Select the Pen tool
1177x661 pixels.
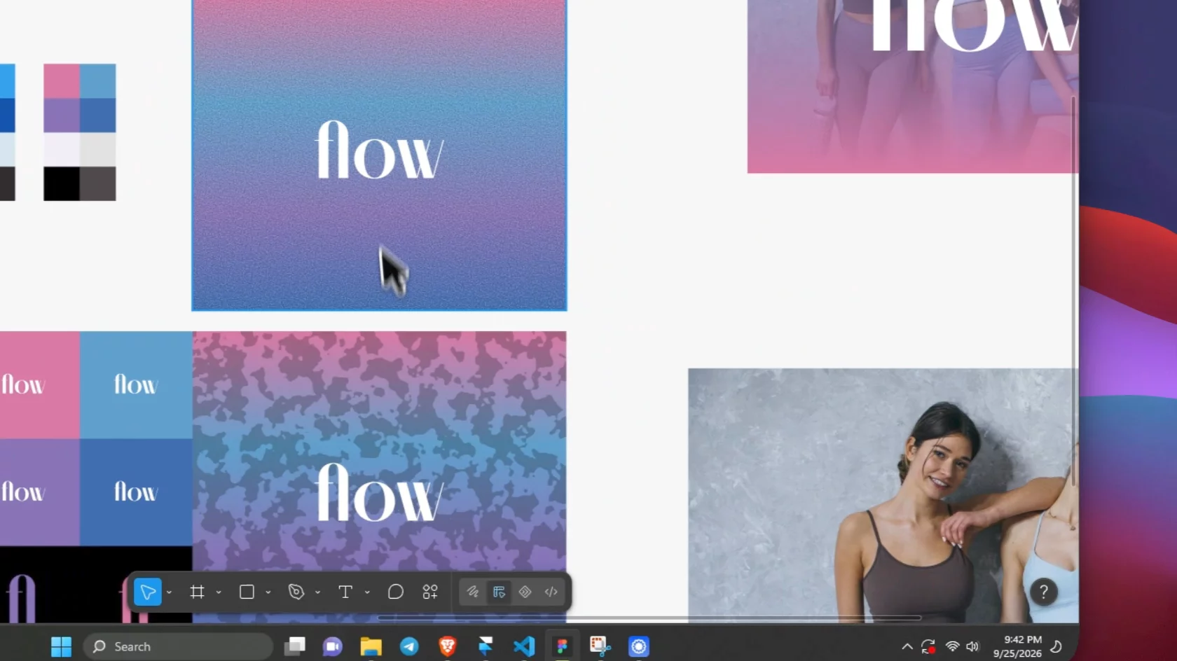[296, 592]
